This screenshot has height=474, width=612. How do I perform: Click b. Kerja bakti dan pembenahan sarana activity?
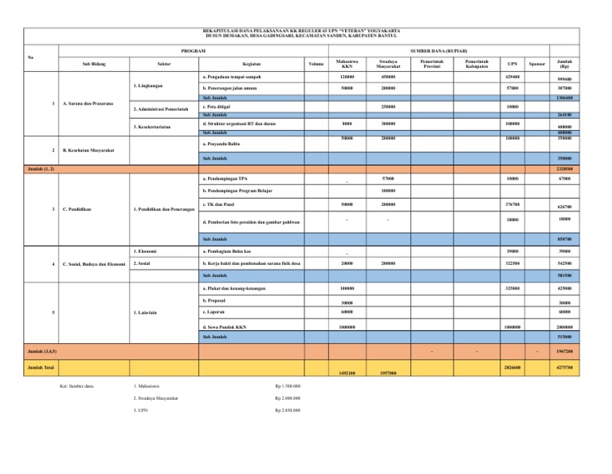point(251,263)
